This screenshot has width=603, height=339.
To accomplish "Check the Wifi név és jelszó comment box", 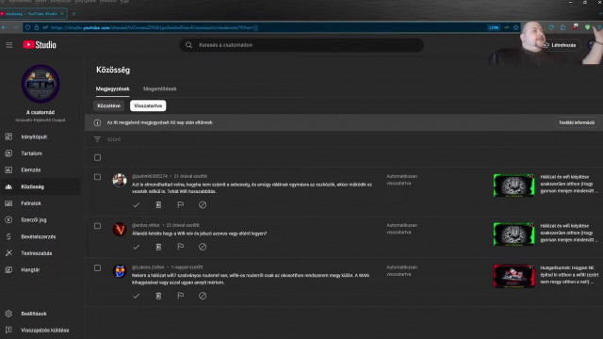I will (97, 226).
